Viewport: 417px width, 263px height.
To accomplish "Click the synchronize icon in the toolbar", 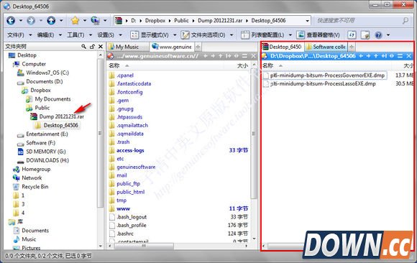I will 352,34.
